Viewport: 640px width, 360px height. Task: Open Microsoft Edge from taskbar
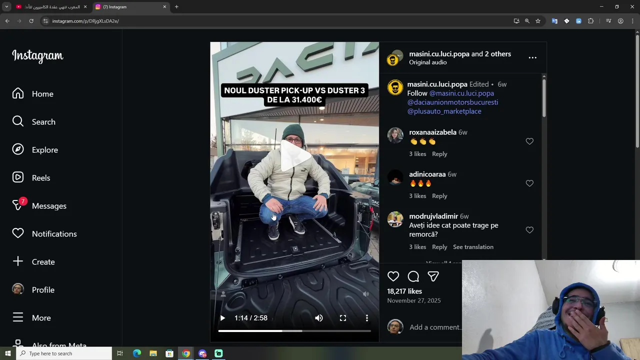137,353
